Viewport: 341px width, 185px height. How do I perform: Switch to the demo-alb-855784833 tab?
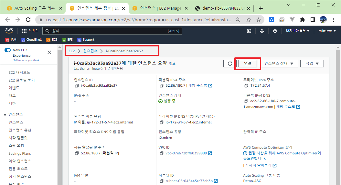(x=222, y=8)
